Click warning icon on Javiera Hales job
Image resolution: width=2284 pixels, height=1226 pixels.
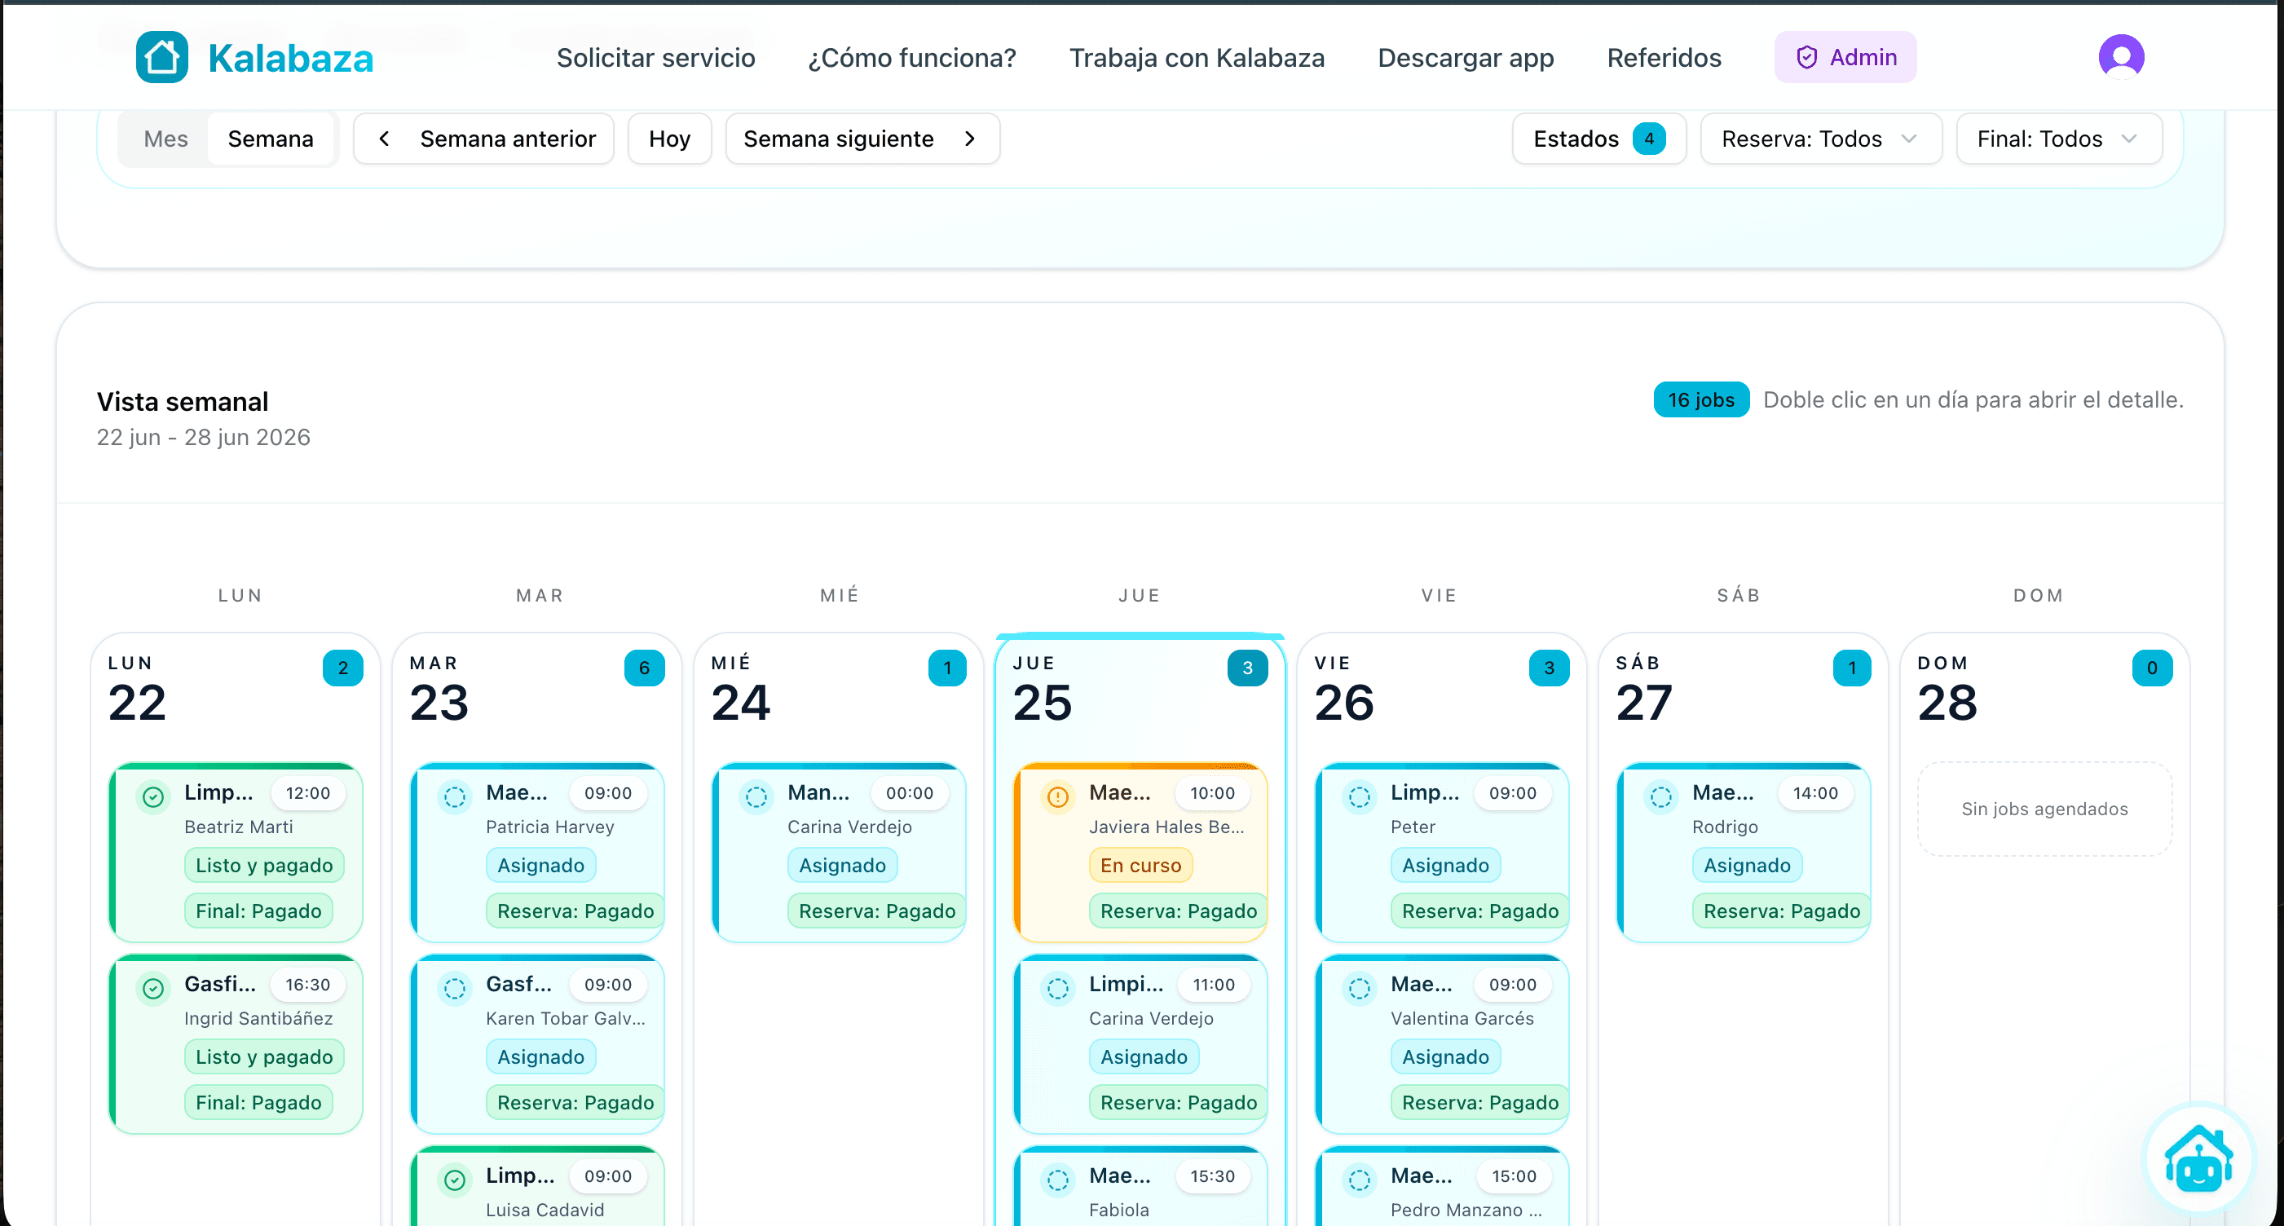point(1058,797)
